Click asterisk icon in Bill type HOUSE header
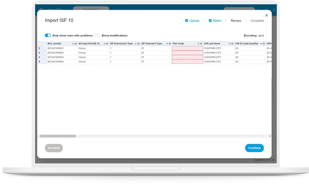Screen dimensions: 309x184 click(x=105, y=44)
